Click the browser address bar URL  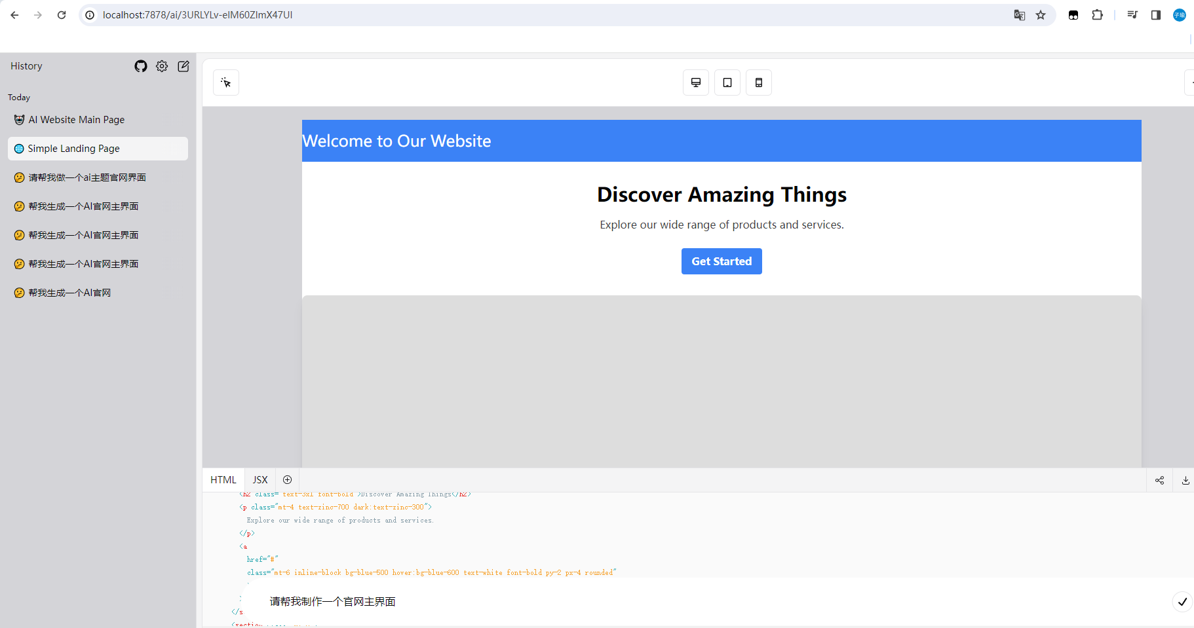click(197, 15)
